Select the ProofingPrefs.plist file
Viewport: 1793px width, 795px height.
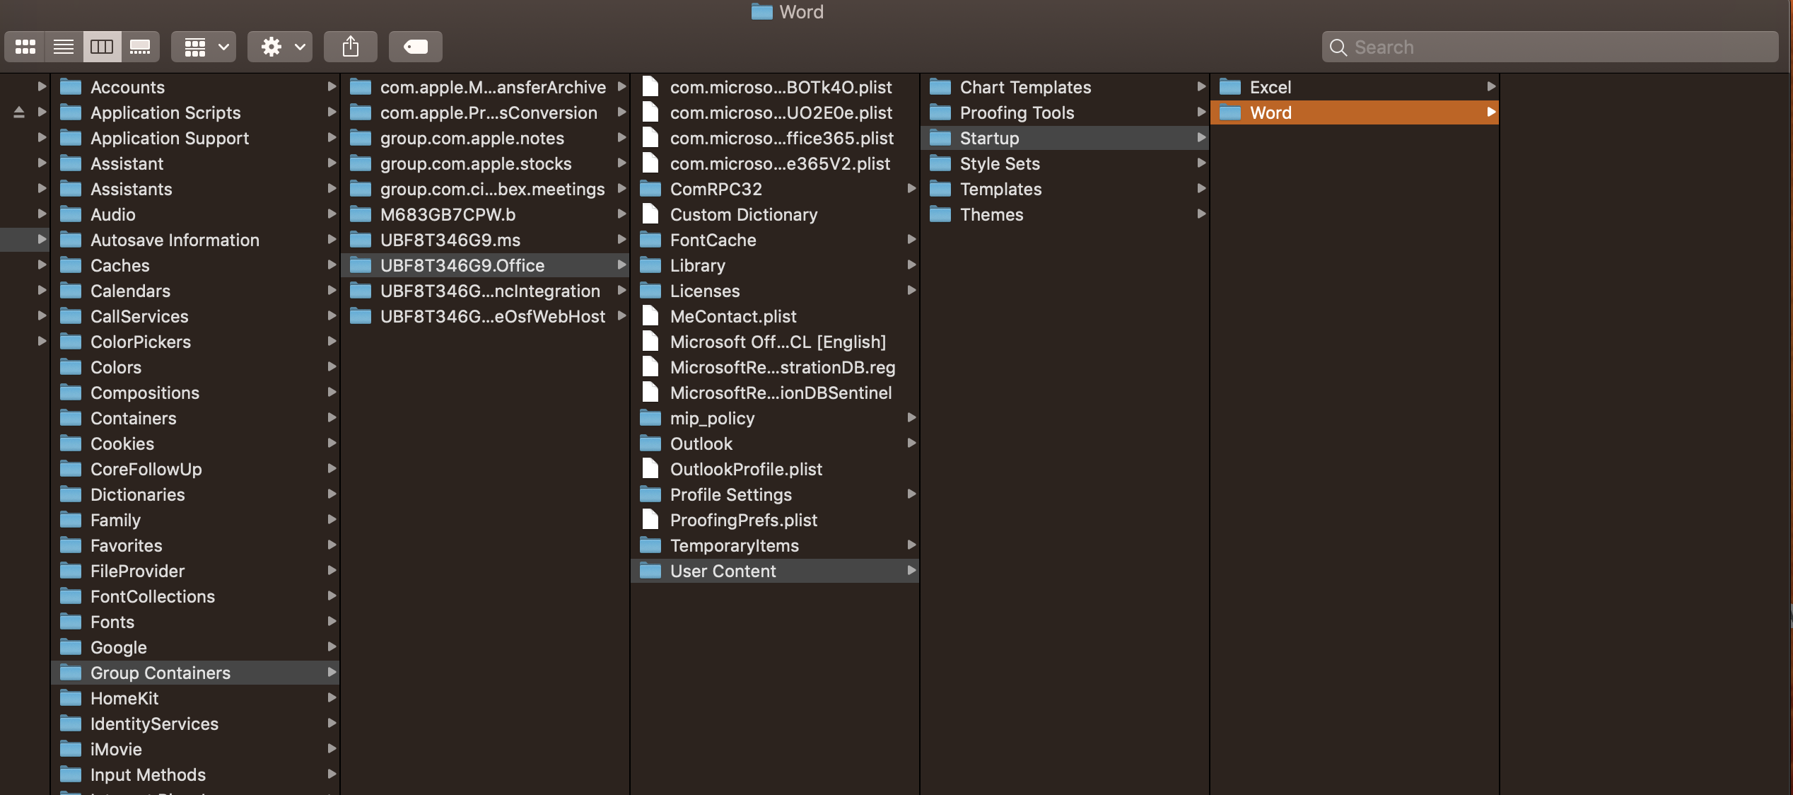[775, 520]
